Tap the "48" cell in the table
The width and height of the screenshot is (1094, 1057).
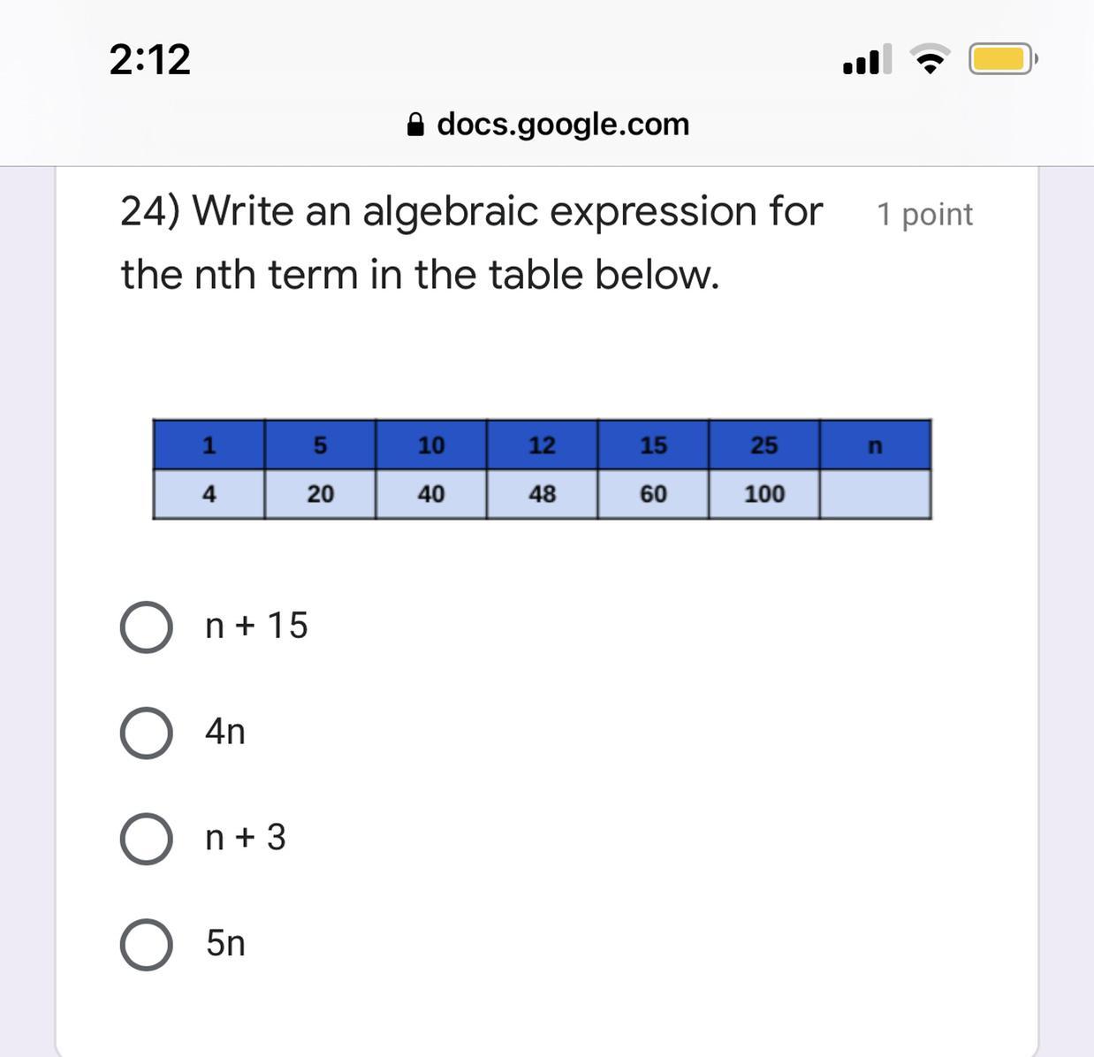542,494
